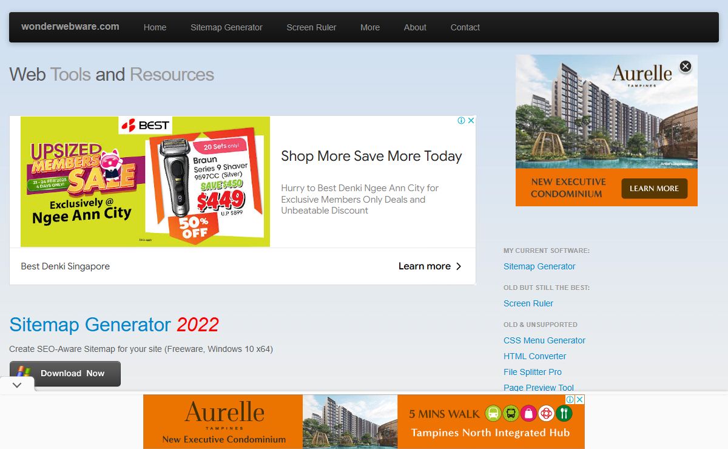Click the wonderwebware.com brand logo
Image resolution: width=728 pixels, height=449 pixels.
point(70,27)
